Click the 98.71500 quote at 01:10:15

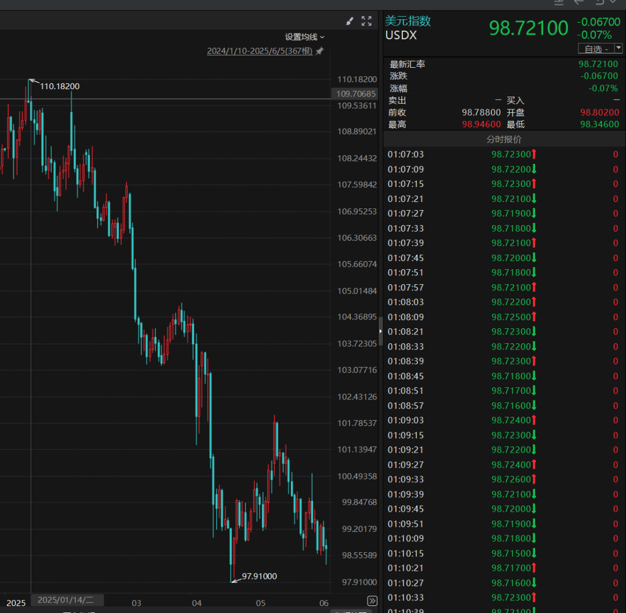pyautogui.click(x=511, y=553)
